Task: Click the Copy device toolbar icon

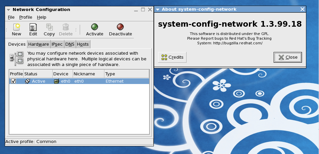Action: pyautogui.click(x=49, y=27)
